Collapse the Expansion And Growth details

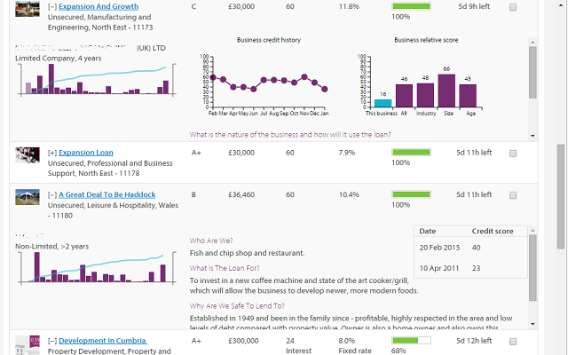point(51,7)
